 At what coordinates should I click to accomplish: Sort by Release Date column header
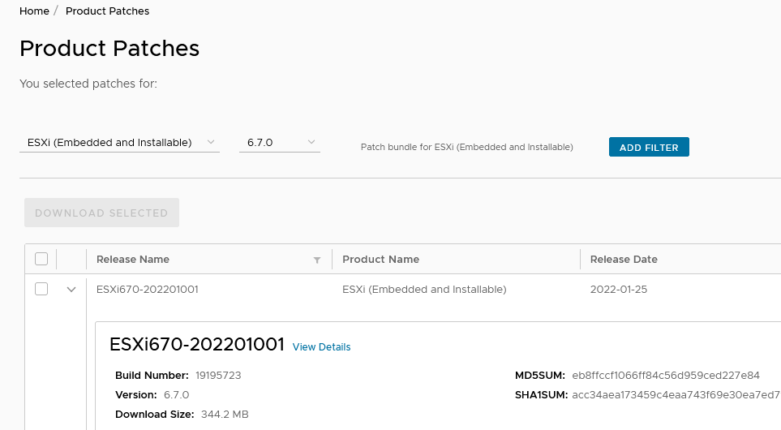click(624, 259)
